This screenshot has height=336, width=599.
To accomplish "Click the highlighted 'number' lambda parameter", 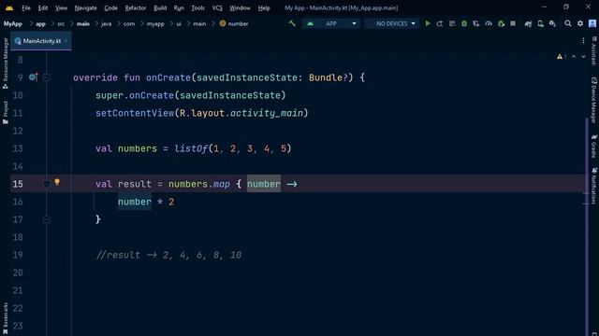I will (264, 184).
